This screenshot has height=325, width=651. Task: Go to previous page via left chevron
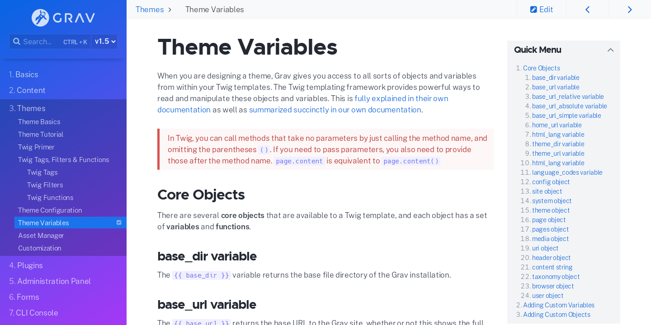point(587,9)
